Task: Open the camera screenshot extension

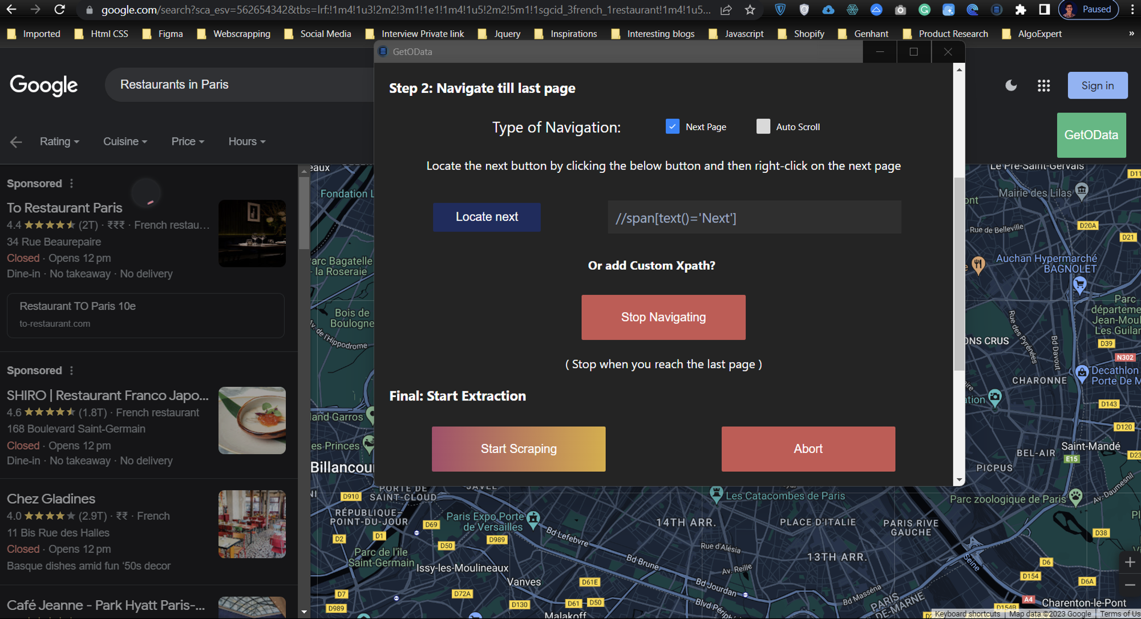Action: point(900,10)
